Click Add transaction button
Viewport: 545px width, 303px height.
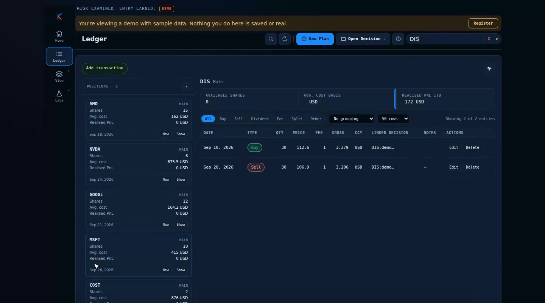[104, 68]
